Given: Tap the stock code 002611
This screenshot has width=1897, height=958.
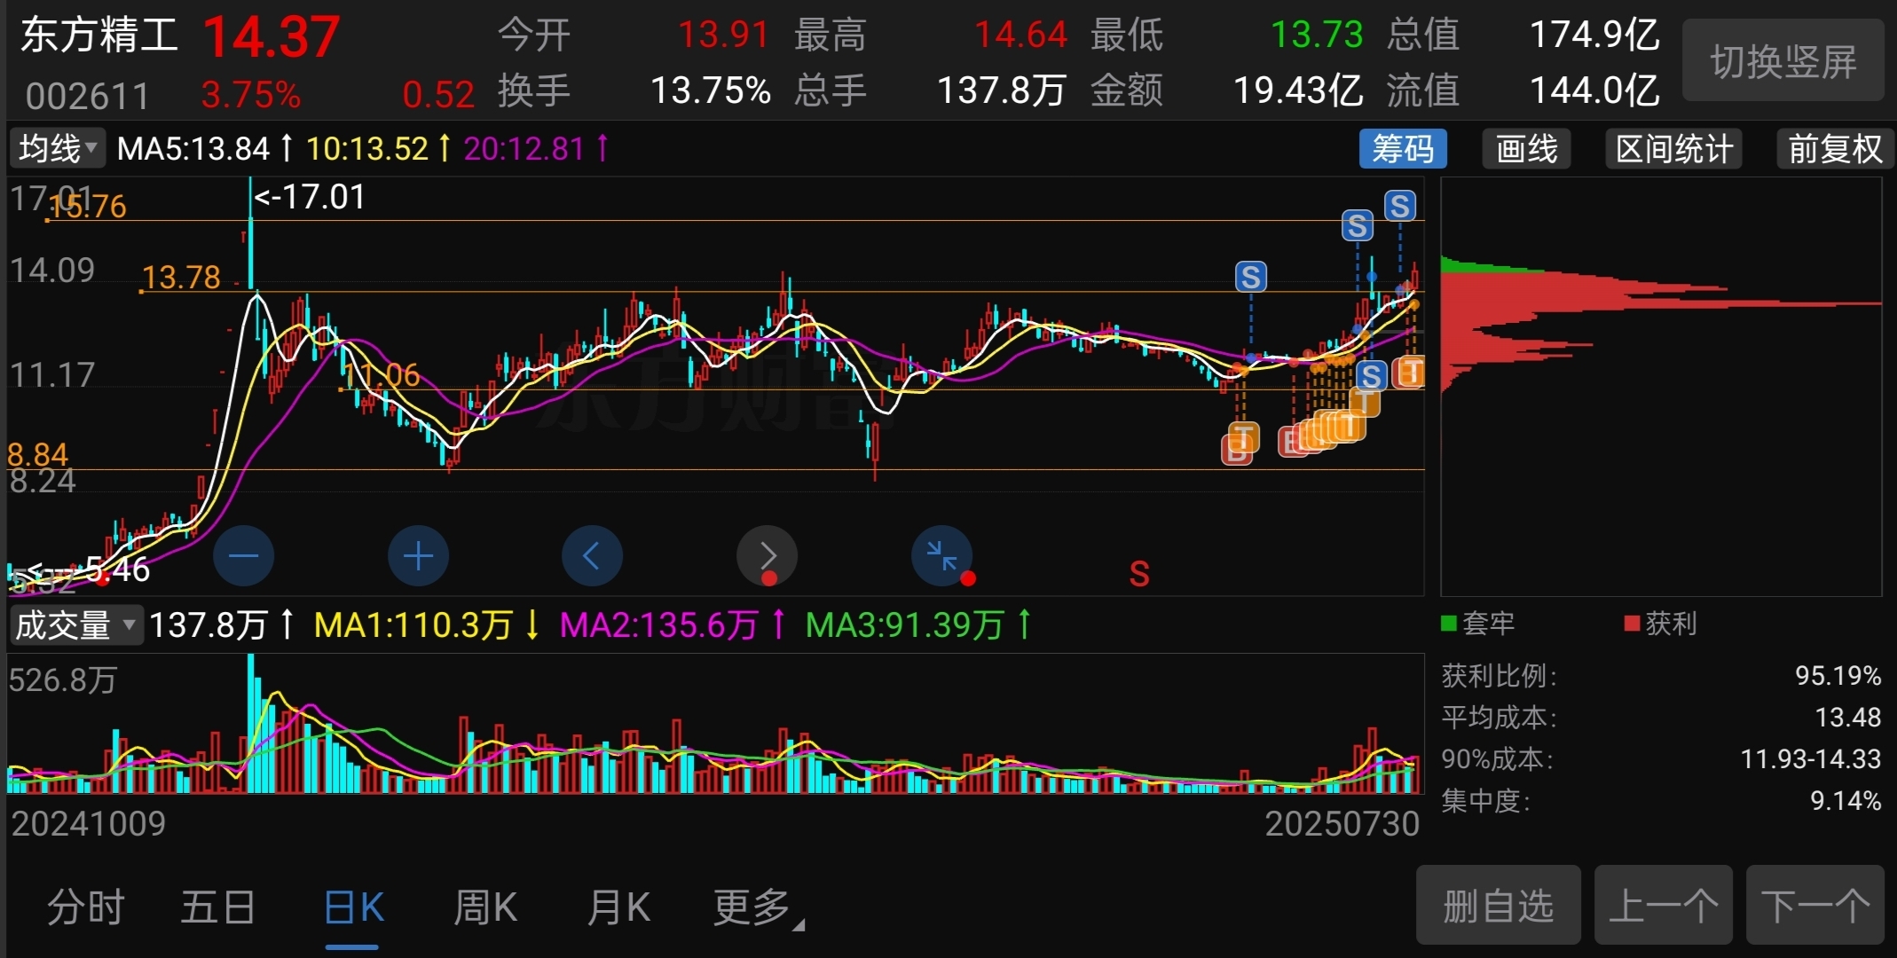Looking at the screenshot, I should point(88,96).
